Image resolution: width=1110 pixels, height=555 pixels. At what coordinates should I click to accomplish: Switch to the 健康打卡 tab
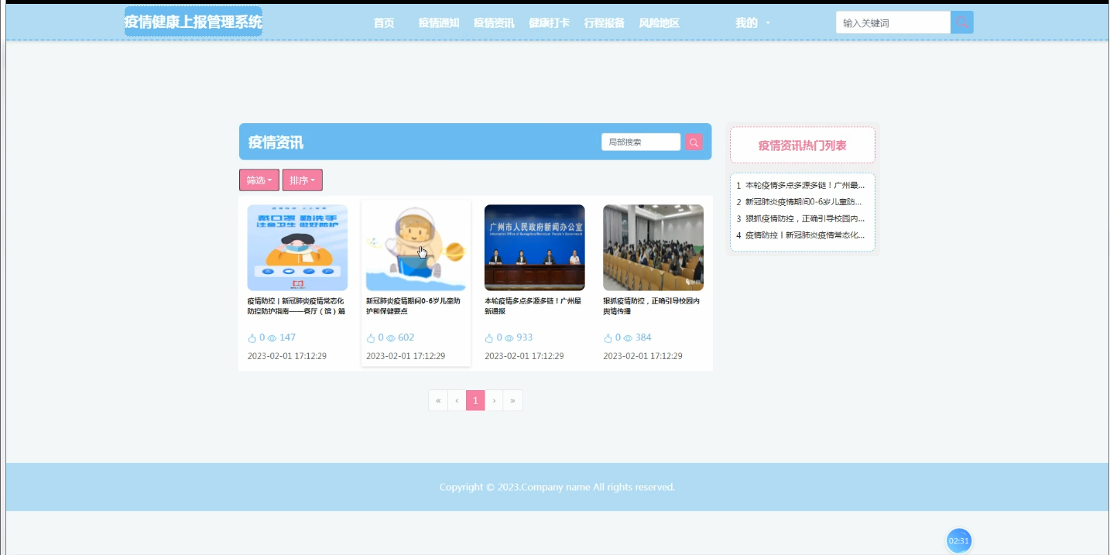pyautogui.click(x=550, y=22)
